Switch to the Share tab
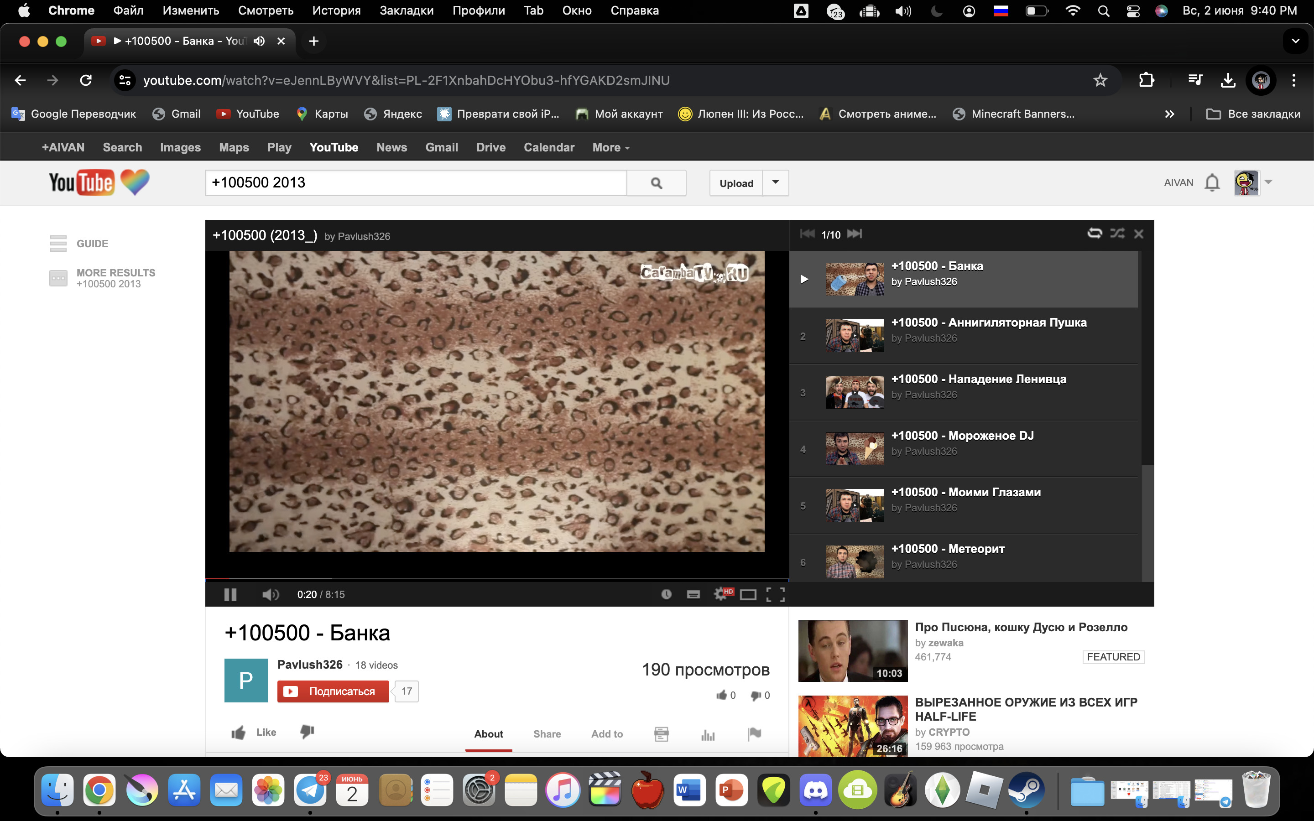Image resolution: width=1314 pixels, height=821 pixels. tap(547, 734)
